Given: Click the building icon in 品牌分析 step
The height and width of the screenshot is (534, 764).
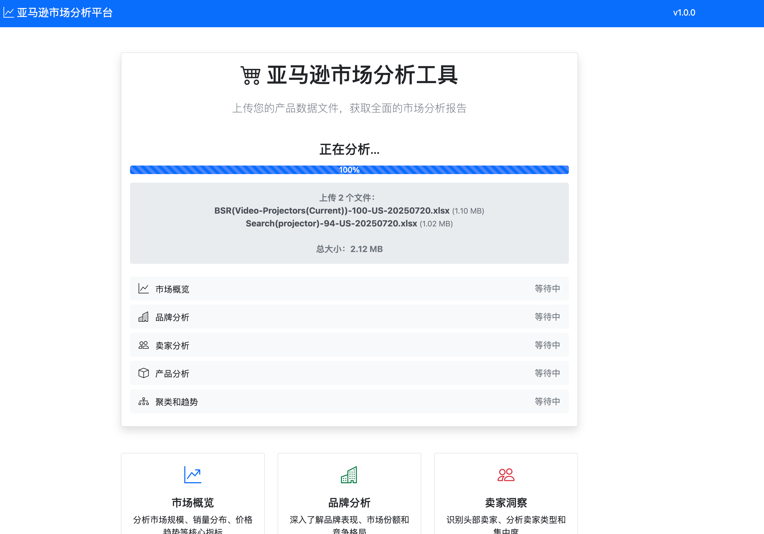Looking at the screenshot, I should pos(143,317).
